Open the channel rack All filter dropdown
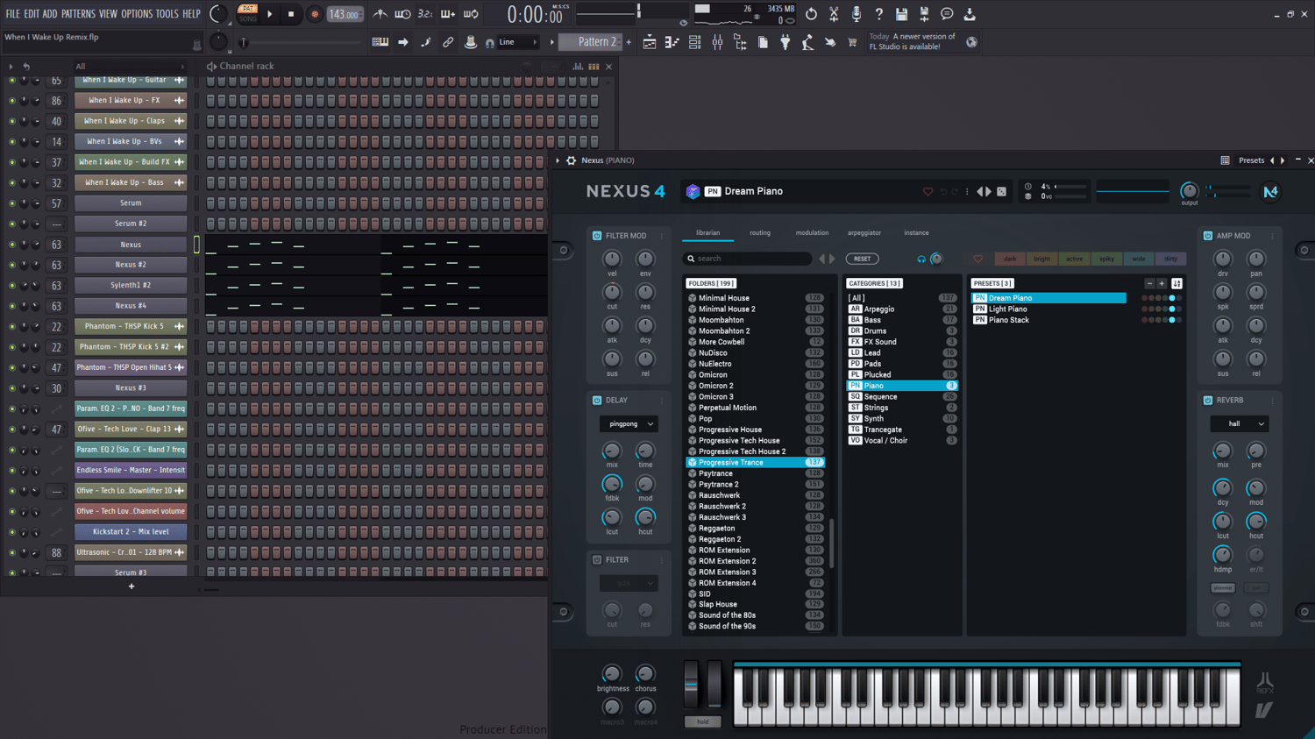1315x739 pixels. (x=130, y=67)
